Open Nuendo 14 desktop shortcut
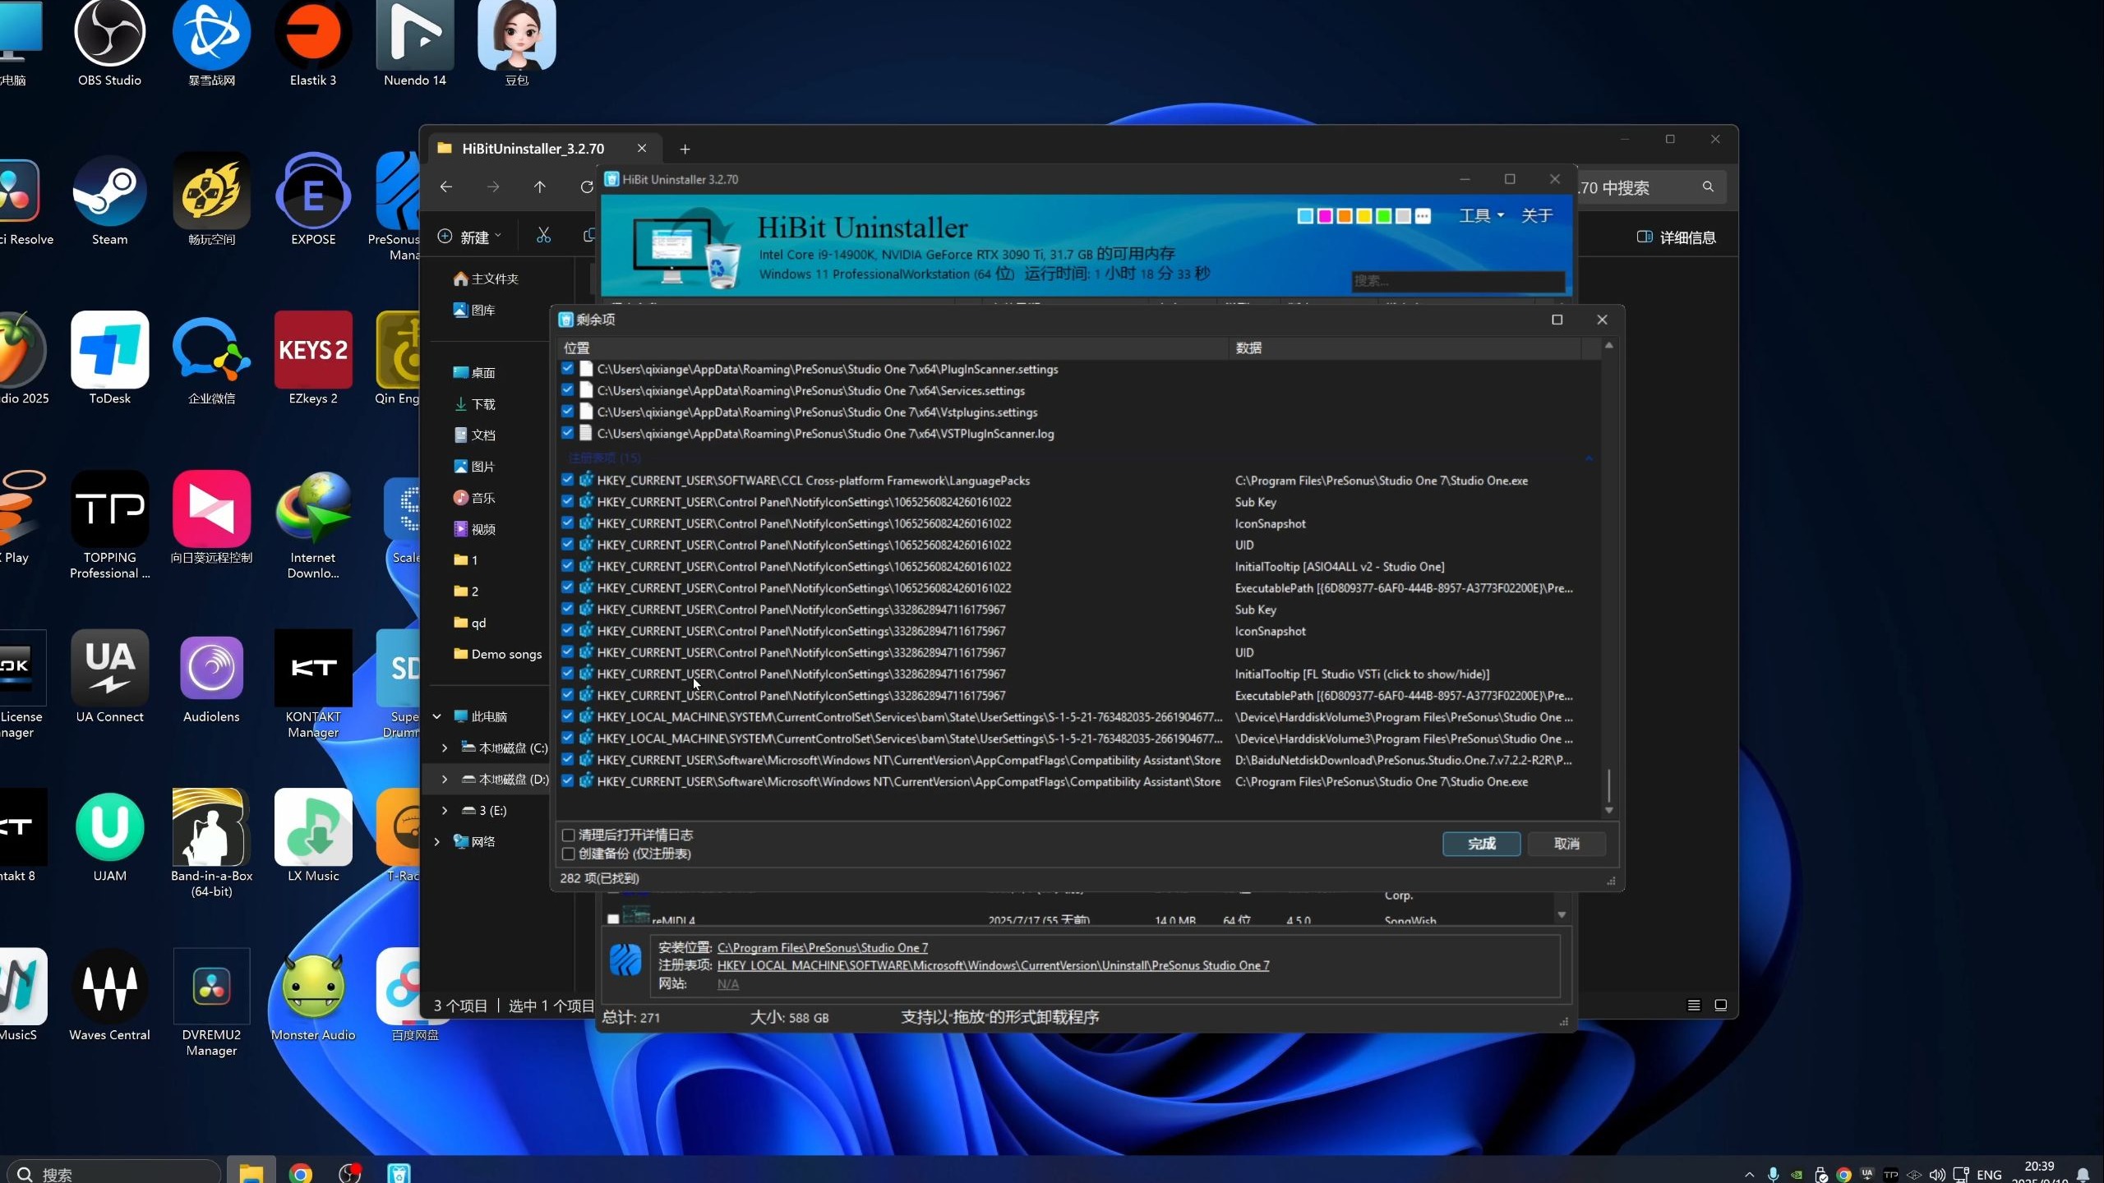The height and width of the screenshot is (1183, 2104). click(415, 43)
